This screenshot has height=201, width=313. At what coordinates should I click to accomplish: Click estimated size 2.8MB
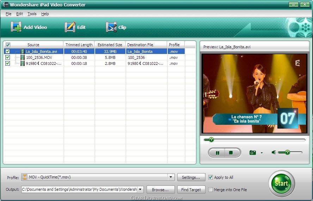tap(110, 63)
